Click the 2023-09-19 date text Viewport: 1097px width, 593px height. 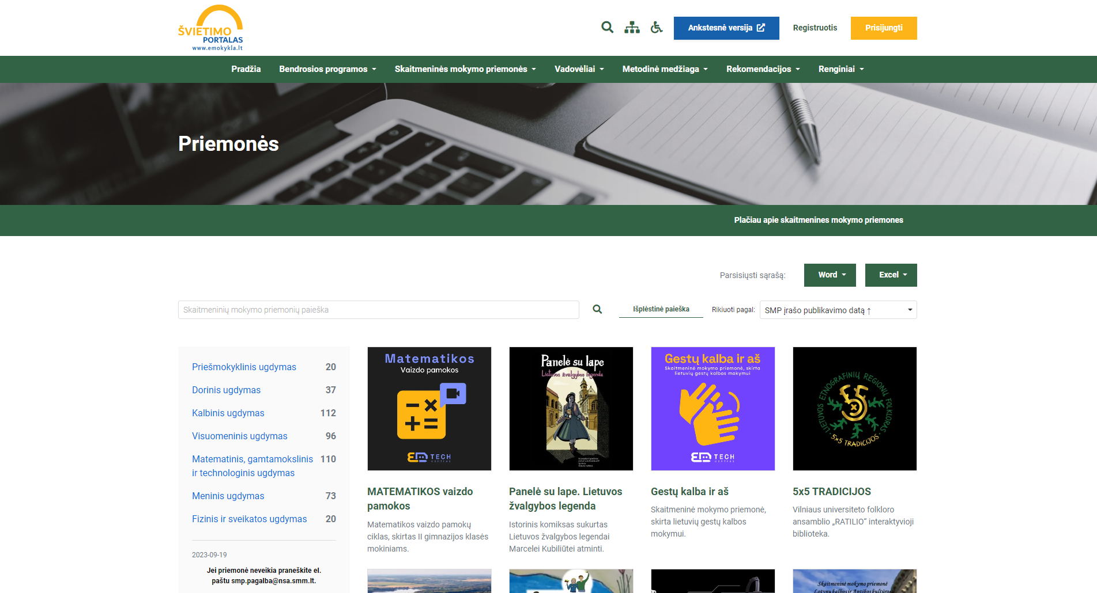[x=209, y=555]
